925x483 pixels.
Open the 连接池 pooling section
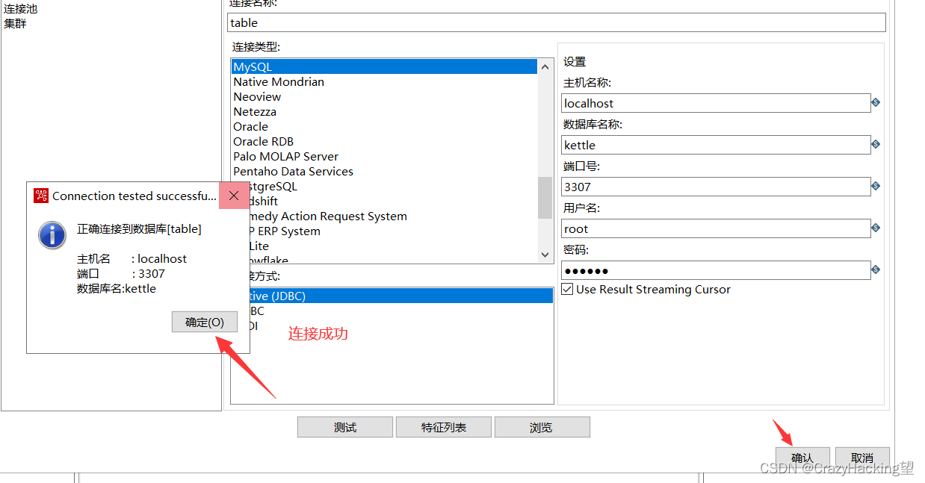(20, 9)
